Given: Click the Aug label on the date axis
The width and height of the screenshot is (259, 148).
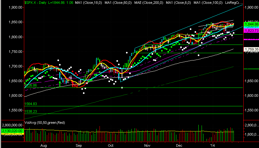Looking at the screenshot, I should pyautogui.click(x=44, y=145).
